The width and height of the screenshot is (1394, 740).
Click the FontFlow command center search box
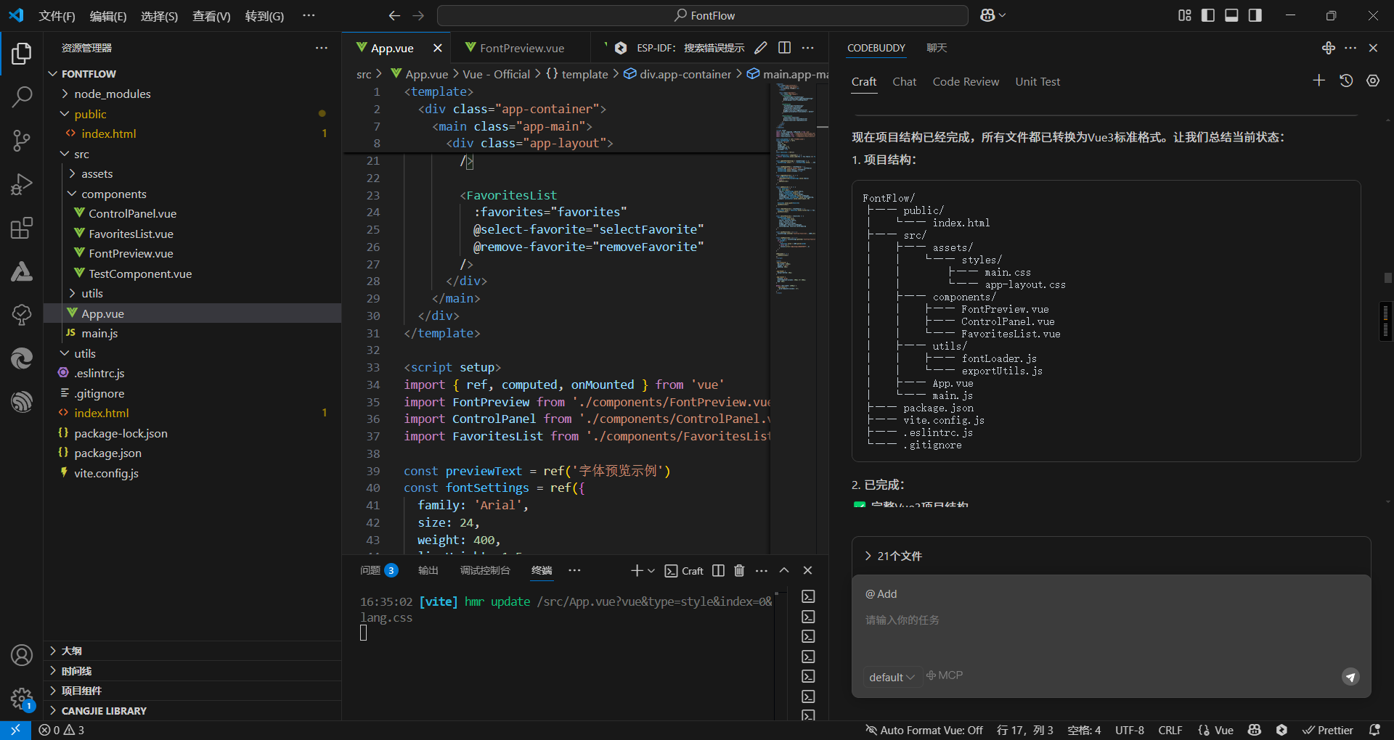click(702, 15)
